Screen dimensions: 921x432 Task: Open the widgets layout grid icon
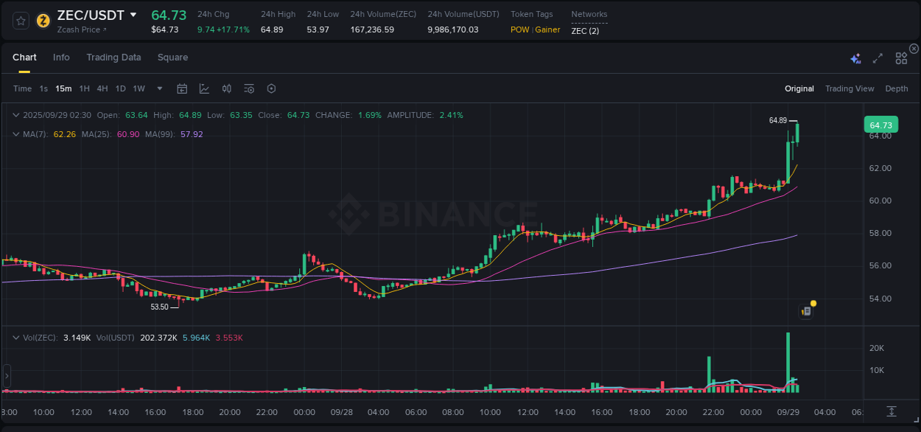click(x=900, y=57)
